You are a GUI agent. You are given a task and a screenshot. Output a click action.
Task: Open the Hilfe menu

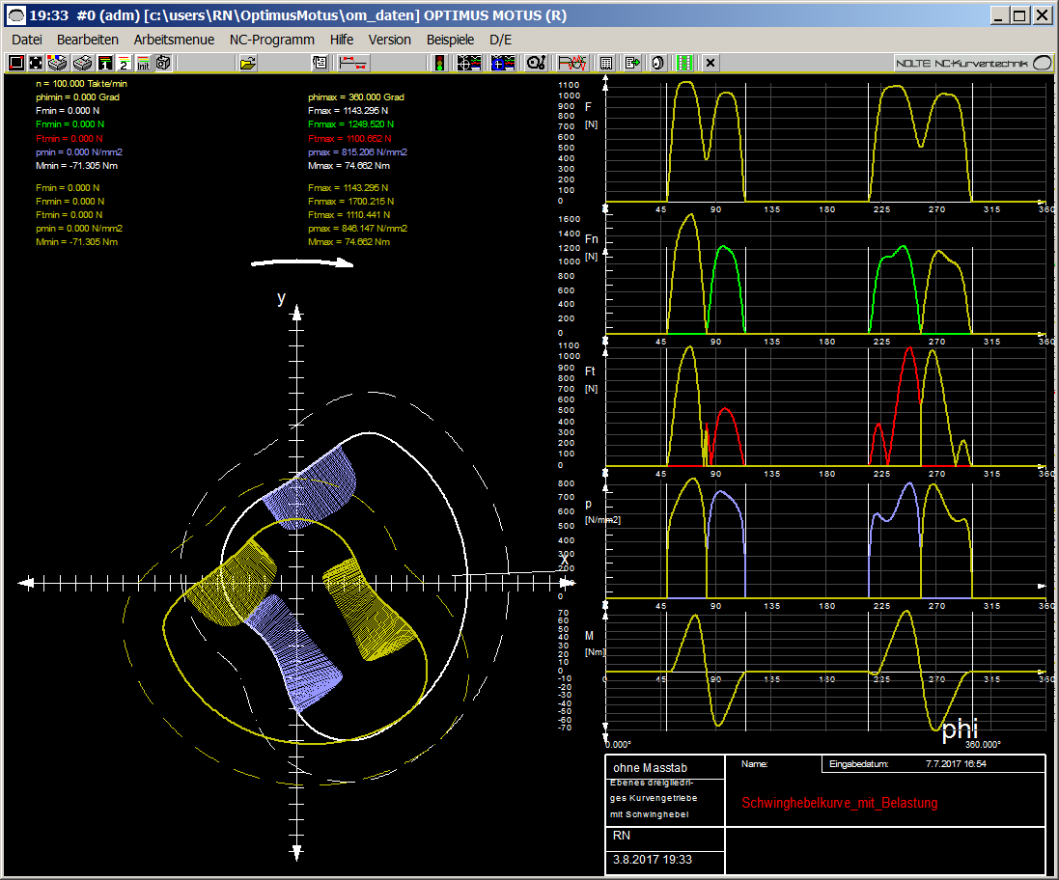(x=341, y=40)
